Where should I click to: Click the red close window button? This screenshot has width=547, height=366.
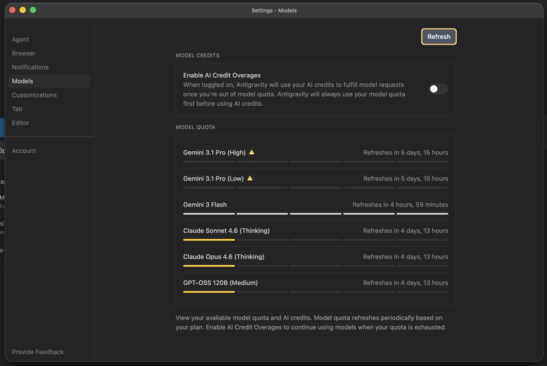[x=12, y=10]
